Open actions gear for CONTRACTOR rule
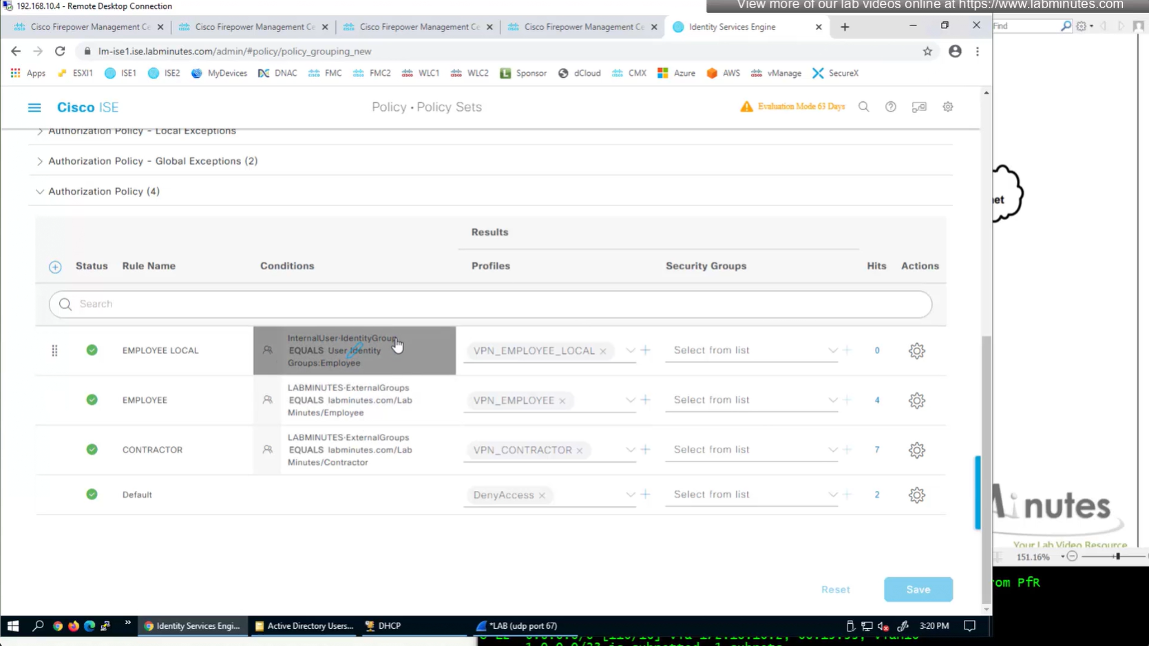Viewport: 1149px width, 646px height. 916,450
